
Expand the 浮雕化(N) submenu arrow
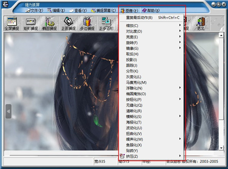click(x=180, y=87)
